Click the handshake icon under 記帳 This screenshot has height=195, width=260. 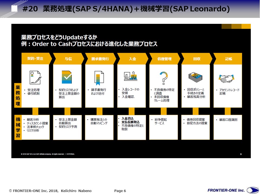tap(226, 79)
